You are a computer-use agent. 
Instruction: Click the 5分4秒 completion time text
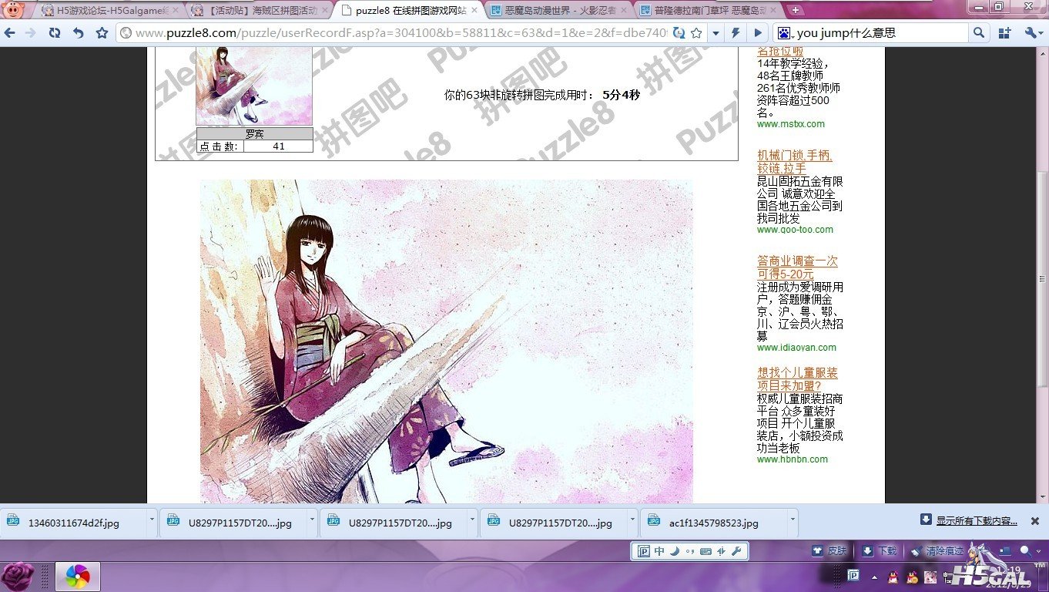coord(622,95)
